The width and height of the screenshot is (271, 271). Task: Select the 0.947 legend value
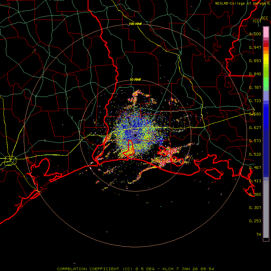pos(255,47)
